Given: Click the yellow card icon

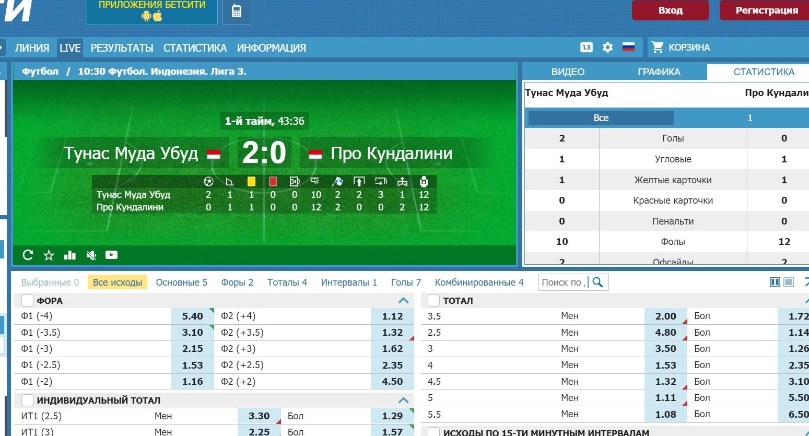Looking at the screenshot, I should [251, 181].
